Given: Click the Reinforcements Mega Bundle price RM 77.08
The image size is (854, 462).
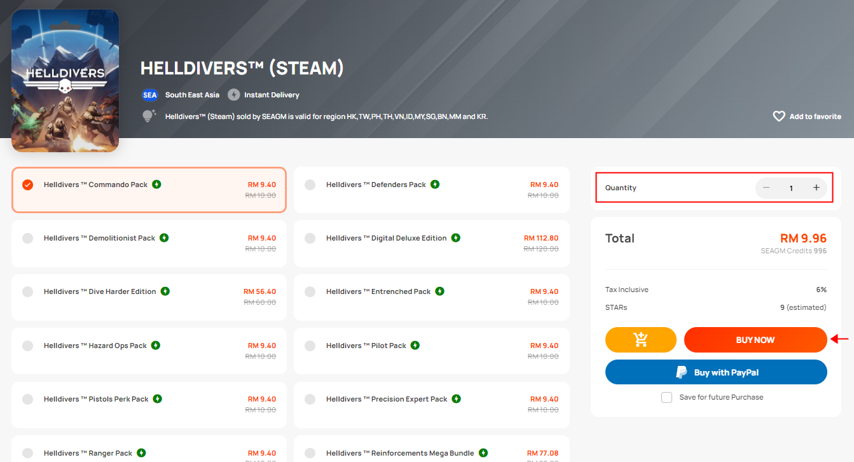Looking at the screenshot, I should [543, 453].
